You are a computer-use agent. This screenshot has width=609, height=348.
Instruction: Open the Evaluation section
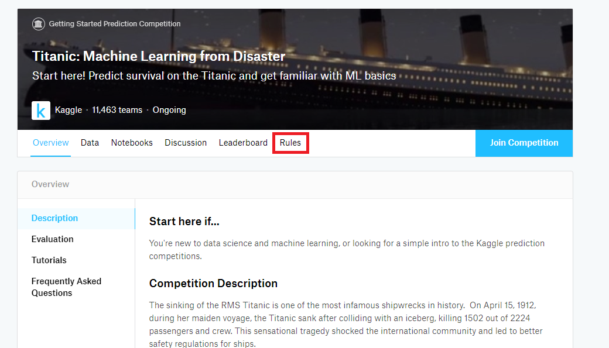point(53,239)
